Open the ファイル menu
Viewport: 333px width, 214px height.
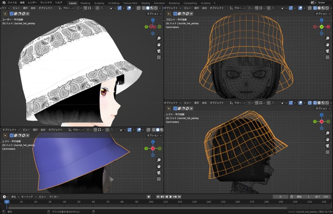12,3
